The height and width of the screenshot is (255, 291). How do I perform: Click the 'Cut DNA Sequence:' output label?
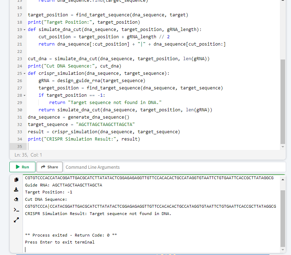pyautogui.click(x=46, y=199)
